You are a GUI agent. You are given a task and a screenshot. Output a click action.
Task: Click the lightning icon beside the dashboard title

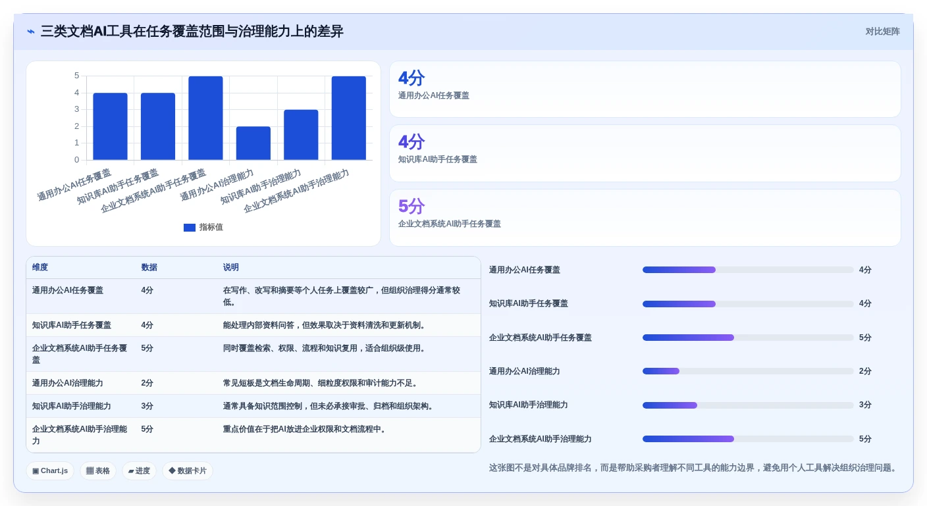click(x=30, y=32)
